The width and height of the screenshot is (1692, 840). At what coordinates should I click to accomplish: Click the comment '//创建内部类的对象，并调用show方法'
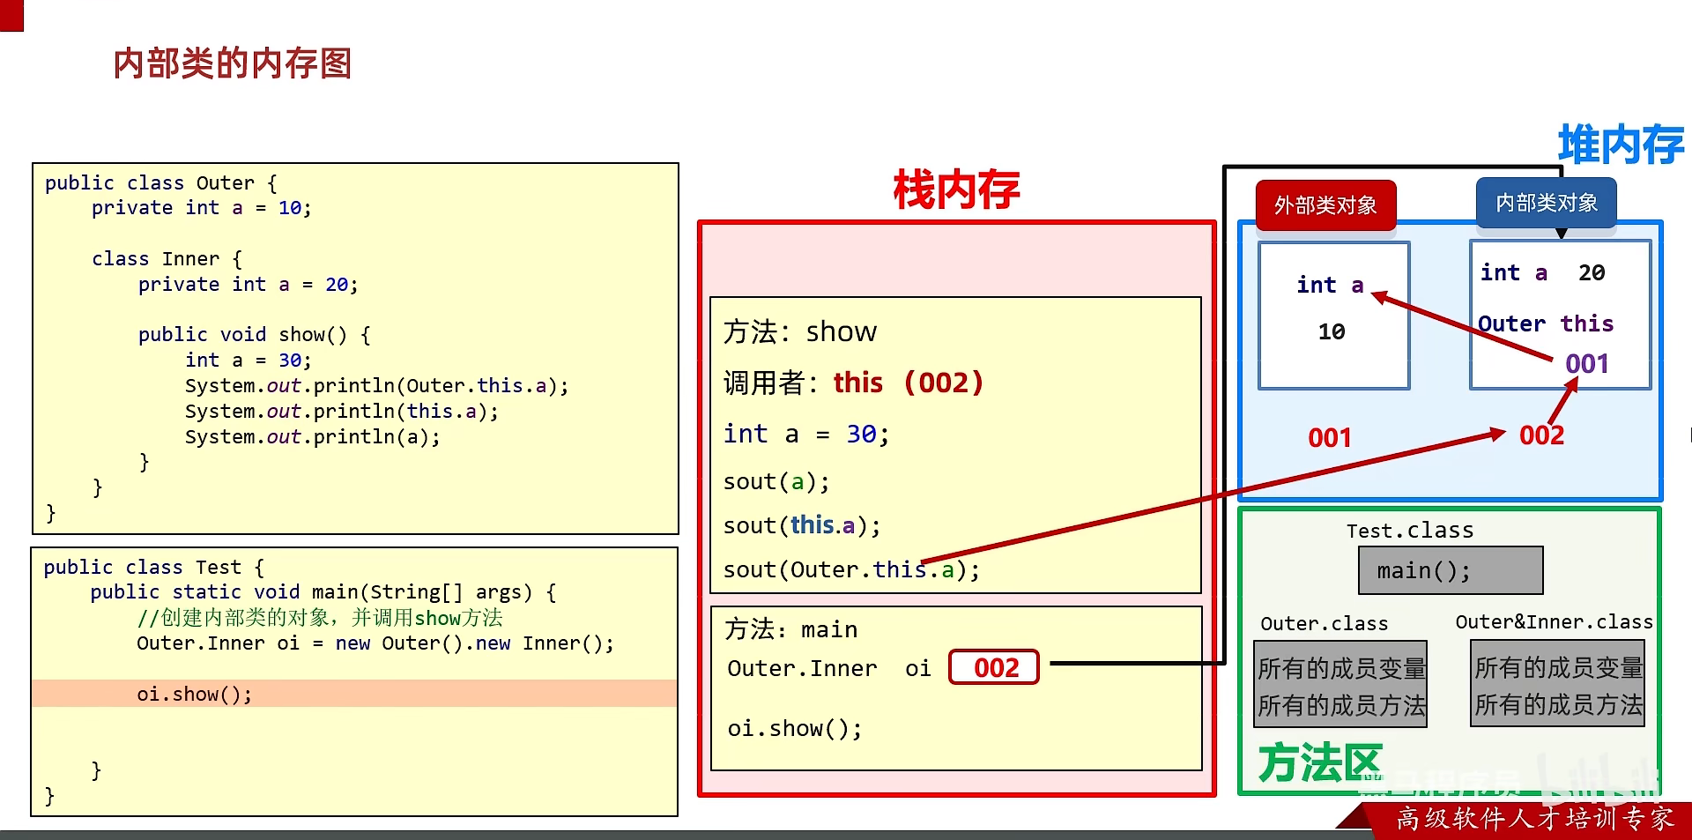tap(320, 618)
